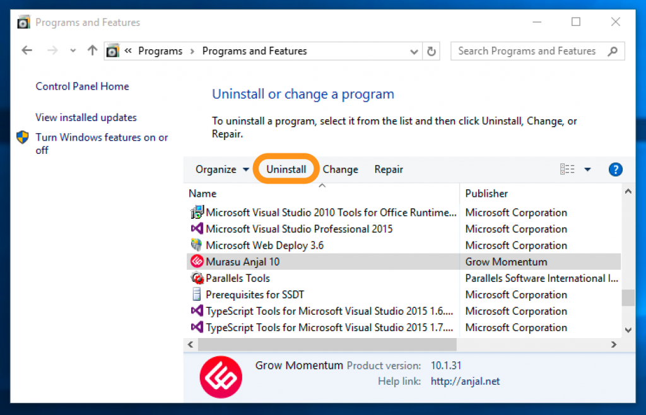Open the Help question mark icon
646x415 pixels.
(x=615, y=169)
